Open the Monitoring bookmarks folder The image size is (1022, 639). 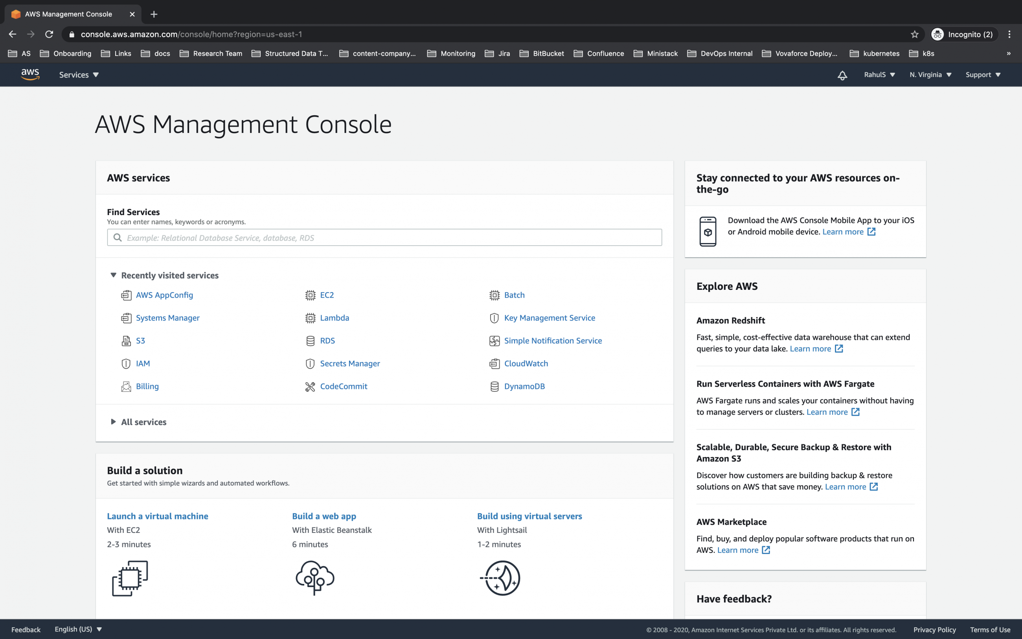click(451, 53)
